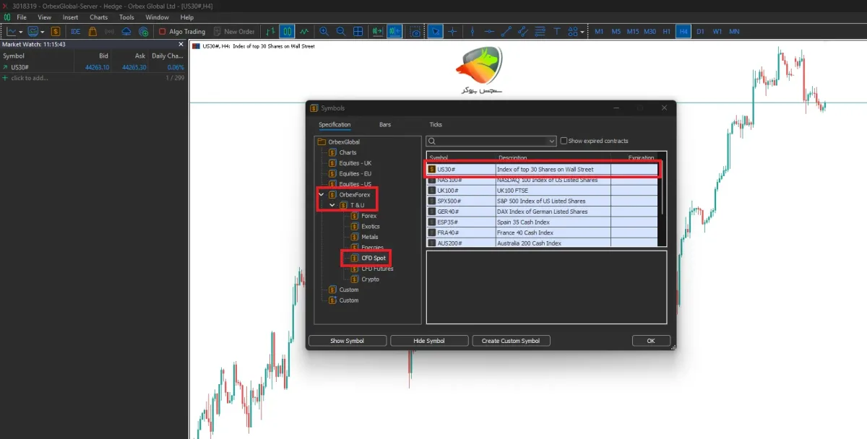The image size is (867, 439).
Task: Add a text label tool
Action: tap(557, 32)
